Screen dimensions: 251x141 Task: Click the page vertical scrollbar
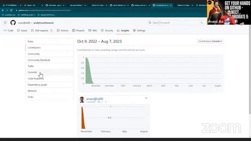coord(250,70)
